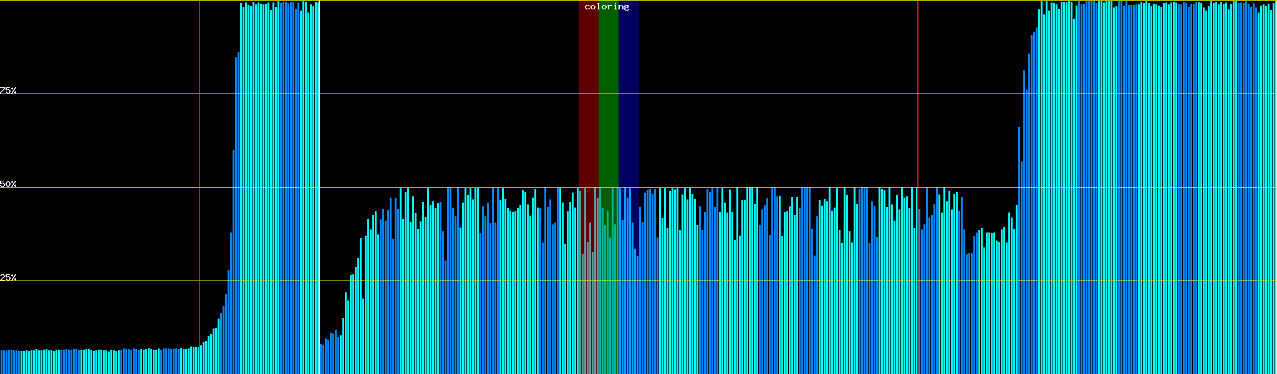Click the low flat bars at far left
1277x374 pixels.
(94, 362)
